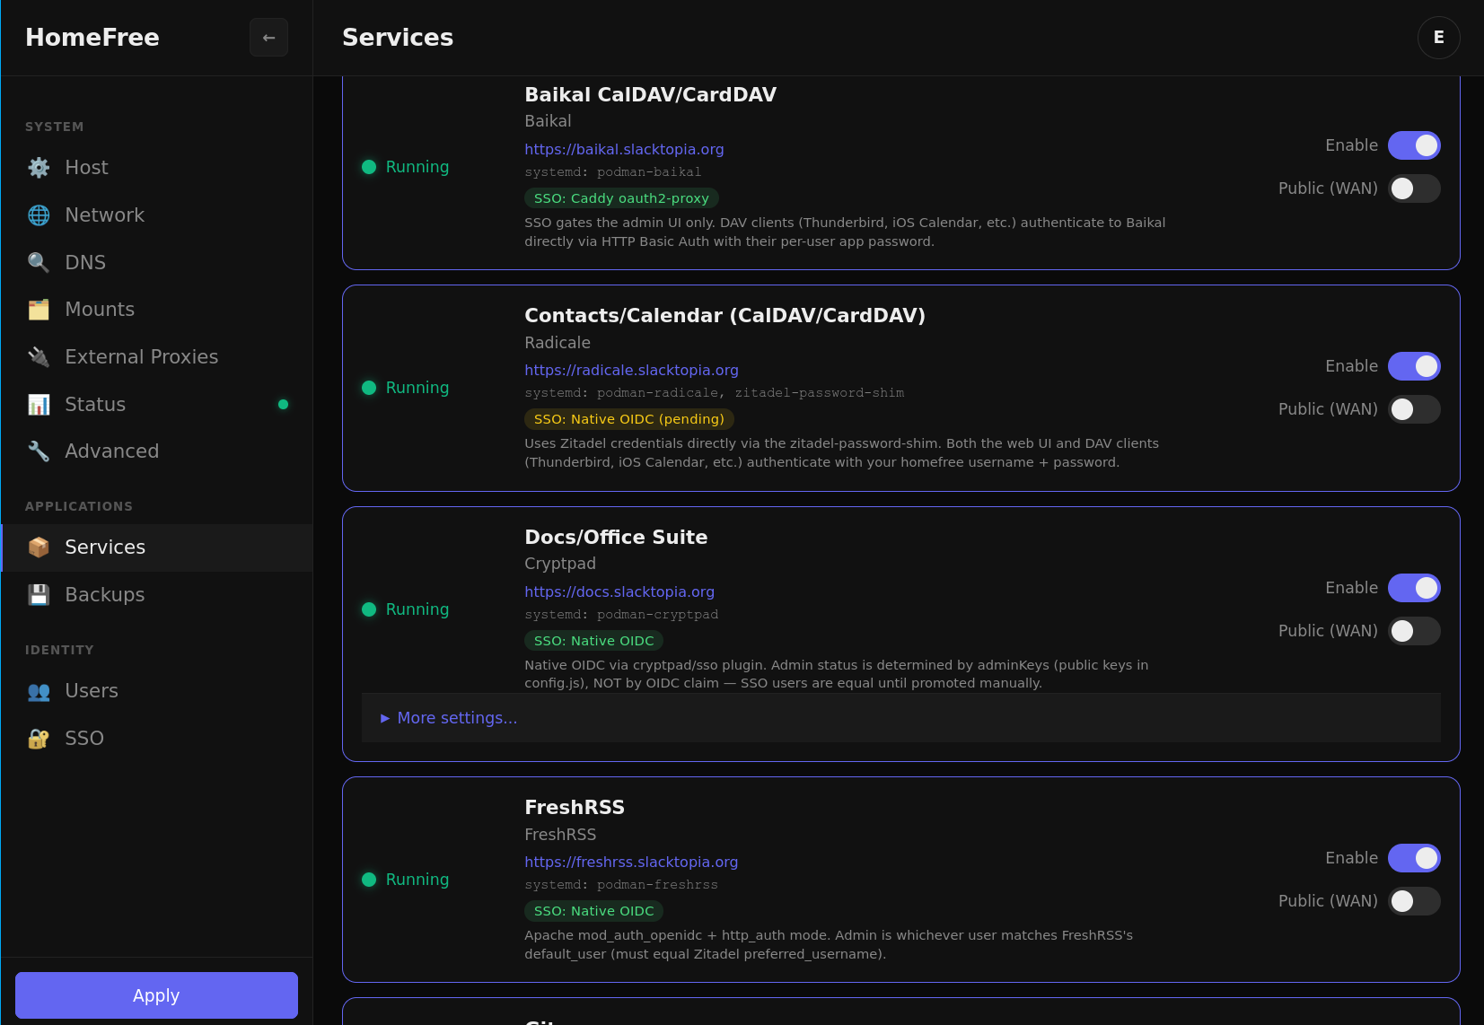This screenshot has height=1025, width=1484.
Task: Open the DNS section
Action: 157,262
